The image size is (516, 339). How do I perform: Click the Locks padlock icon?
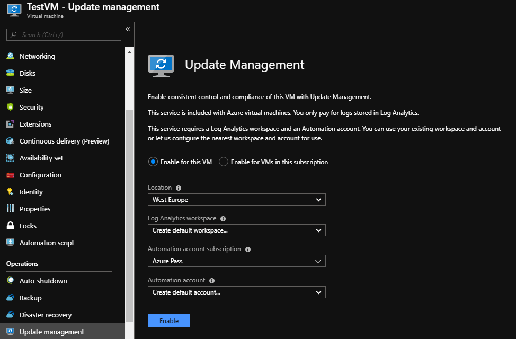(x=10, y=226)
